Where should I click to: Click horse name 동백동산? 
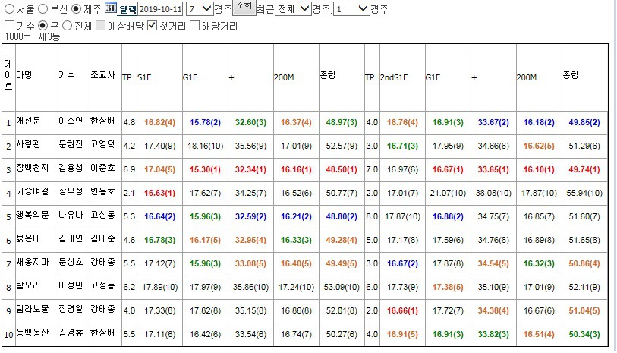33,333
